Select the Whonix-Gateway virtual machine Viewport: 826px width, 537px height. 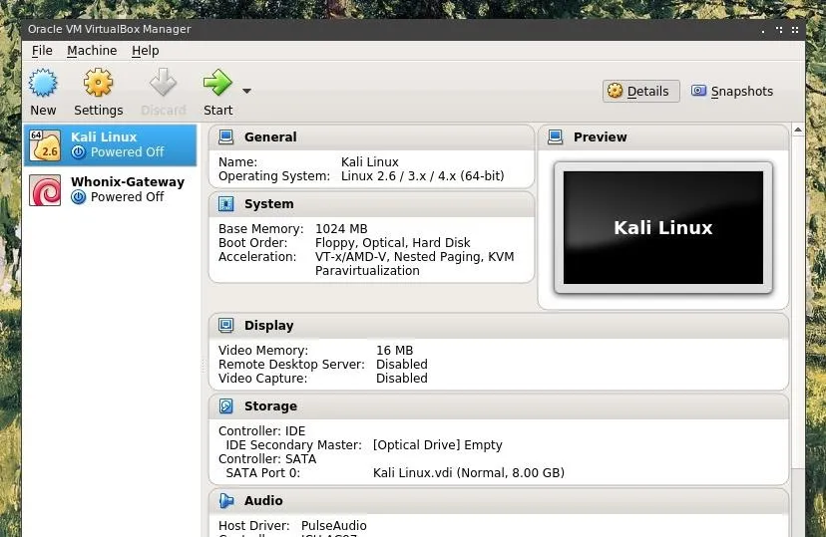(110, 190)
